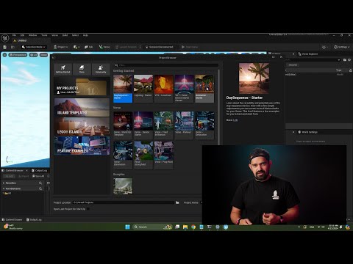Select Getting Started category in Project Browser
Screen dimensions: 353x264
(63, 69)
